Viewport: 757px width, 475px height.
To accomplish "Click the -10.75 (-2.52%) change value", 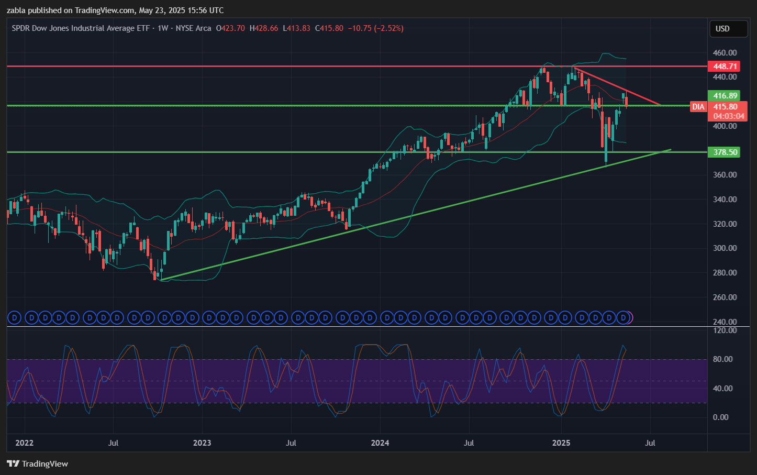I will click(x=375, y=28).
